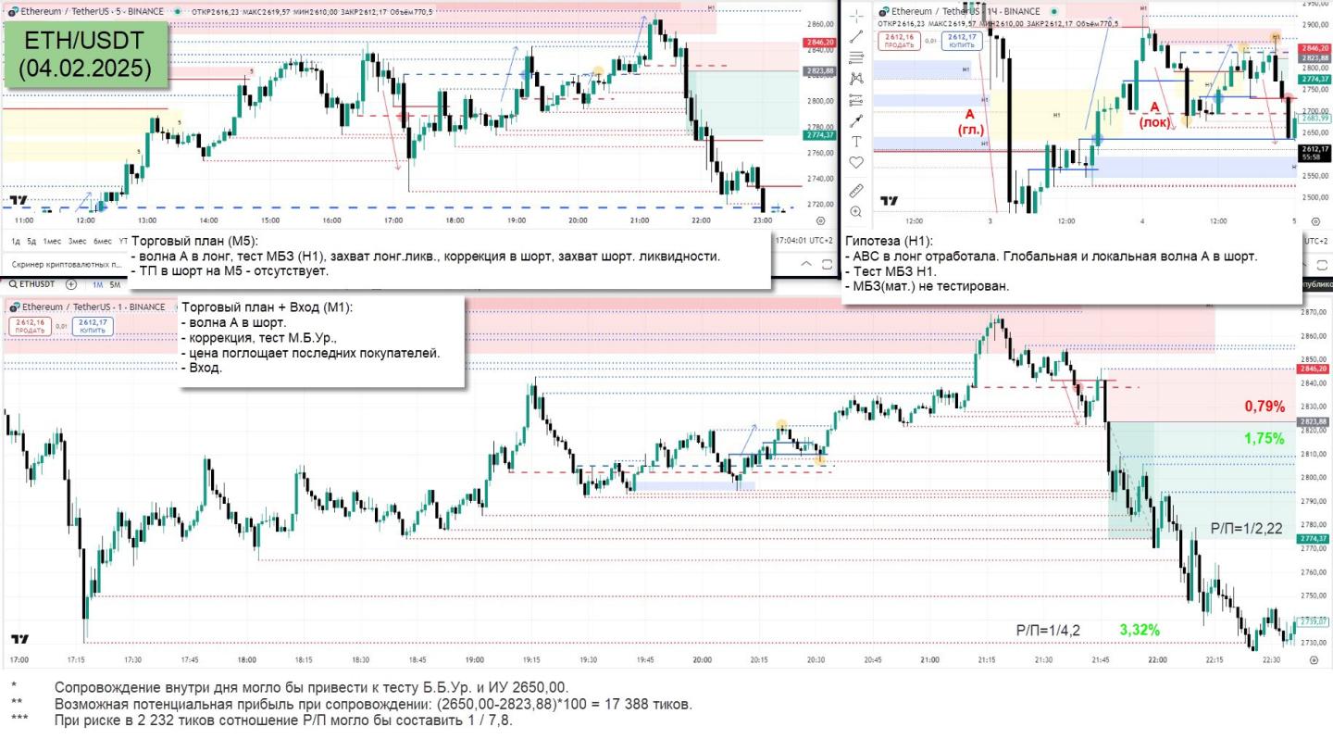Open the heart favorites icon tool
This screenshot has height=739, width=1333.
coord(856,162)
